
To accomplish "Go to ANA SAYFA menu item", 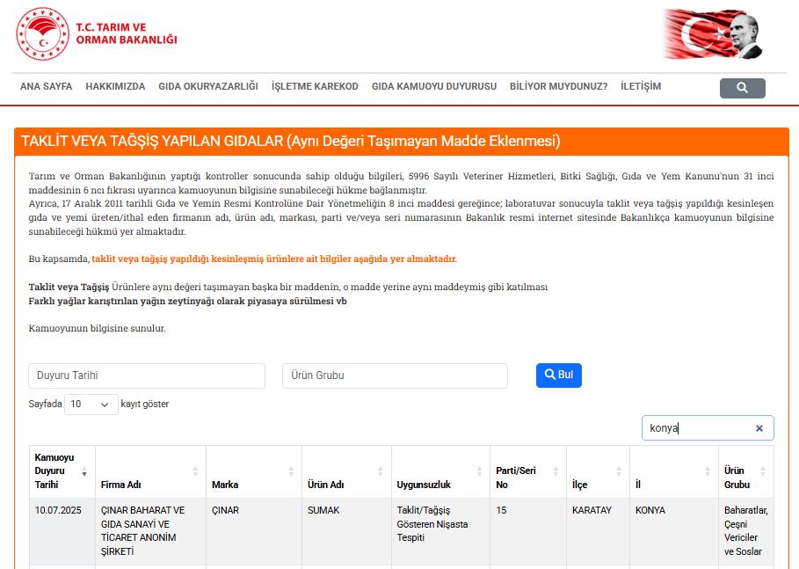I will tap(46, 86).
